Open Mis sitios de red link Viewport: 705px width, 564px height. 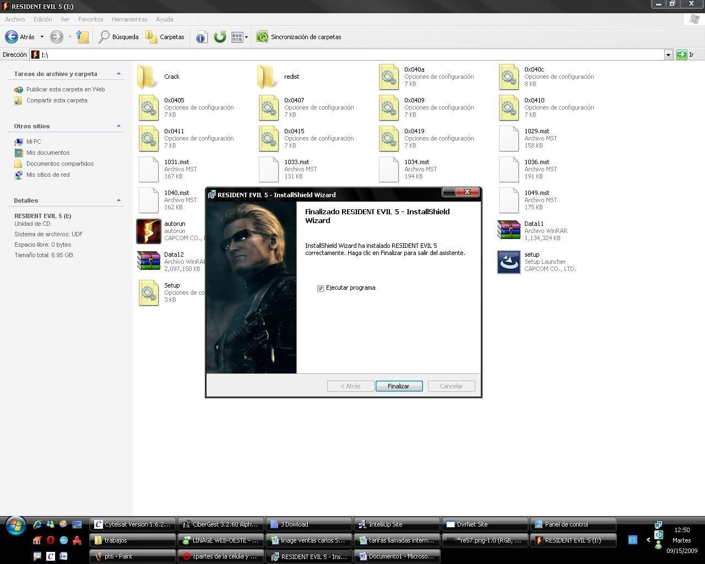[48, 175]
